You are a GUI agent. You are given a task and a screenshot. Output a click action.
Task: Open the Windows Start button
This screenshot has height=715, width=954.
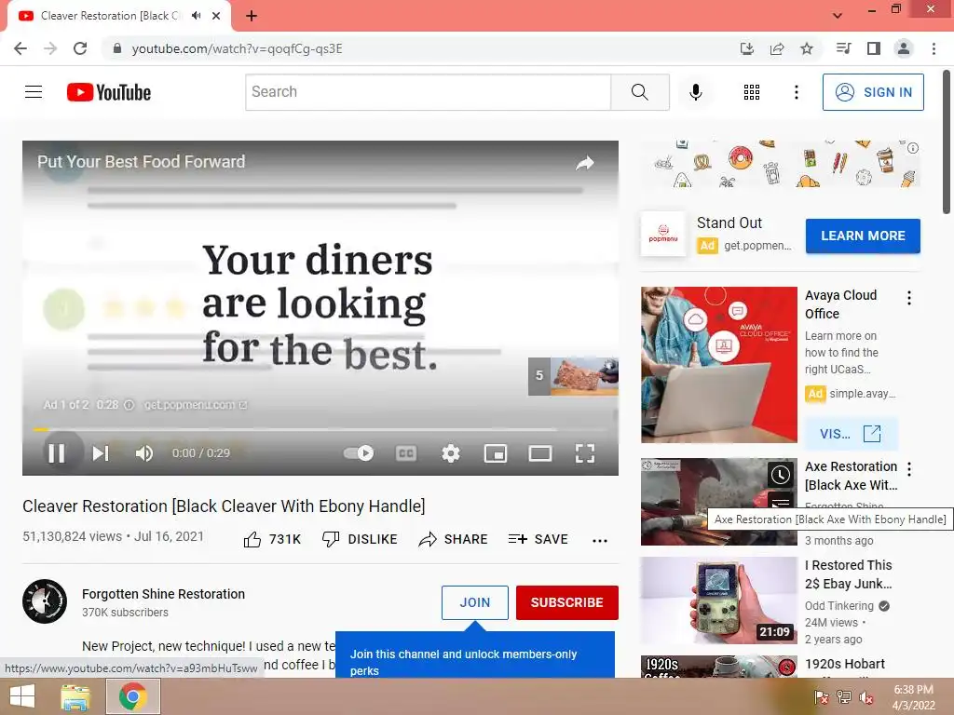[x=22, y=696]
